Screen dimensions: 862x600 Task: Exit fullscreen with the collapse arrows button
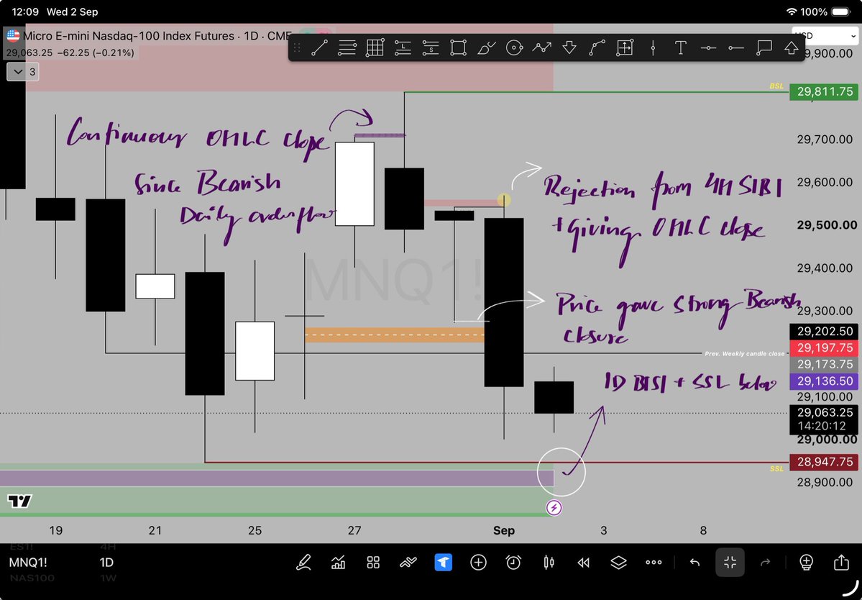(730, 562)
